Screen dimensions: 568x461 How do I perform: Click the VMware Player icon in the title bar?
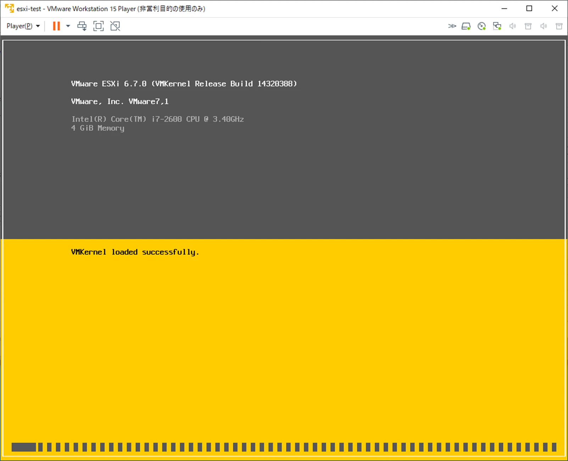pos(9,9)
